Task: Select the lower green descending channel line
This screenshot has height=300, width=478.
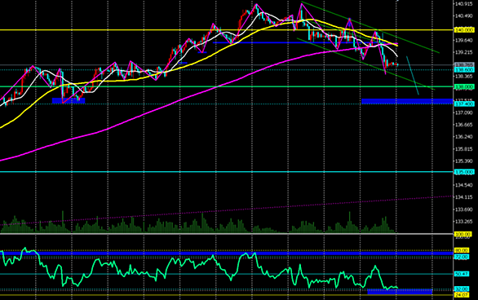Action: point(365,64)
